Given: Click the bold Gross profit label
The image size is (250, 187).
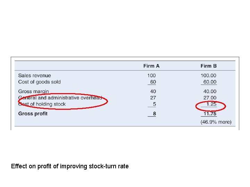Looking at the screenshot, I should coord(33,114).
